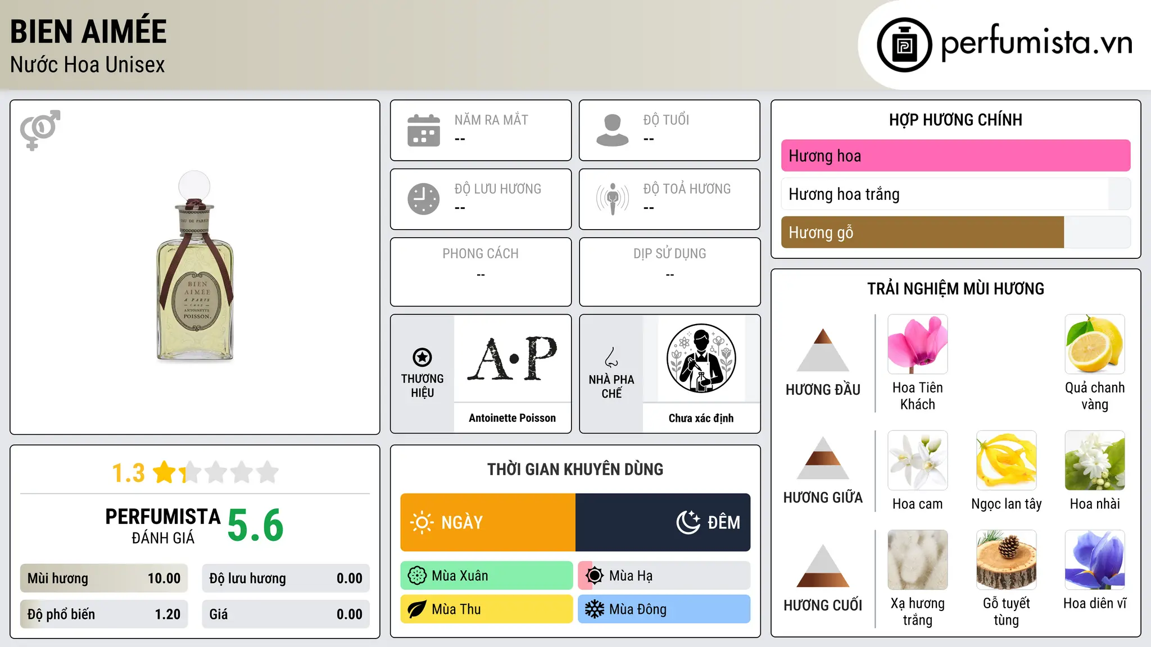Choose the Mùa Xuân season bar
This screenshot has height=647, width=1151.
pyautogui.click(x=487, y=576)
